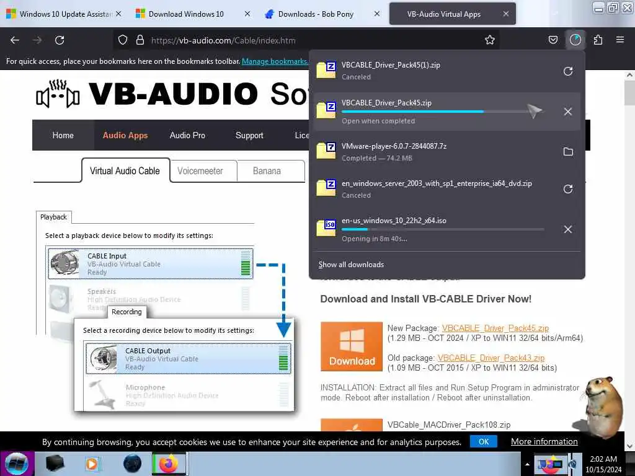635x476 pixels.
Task: Open the Support menu item
Action: (249, 135)
